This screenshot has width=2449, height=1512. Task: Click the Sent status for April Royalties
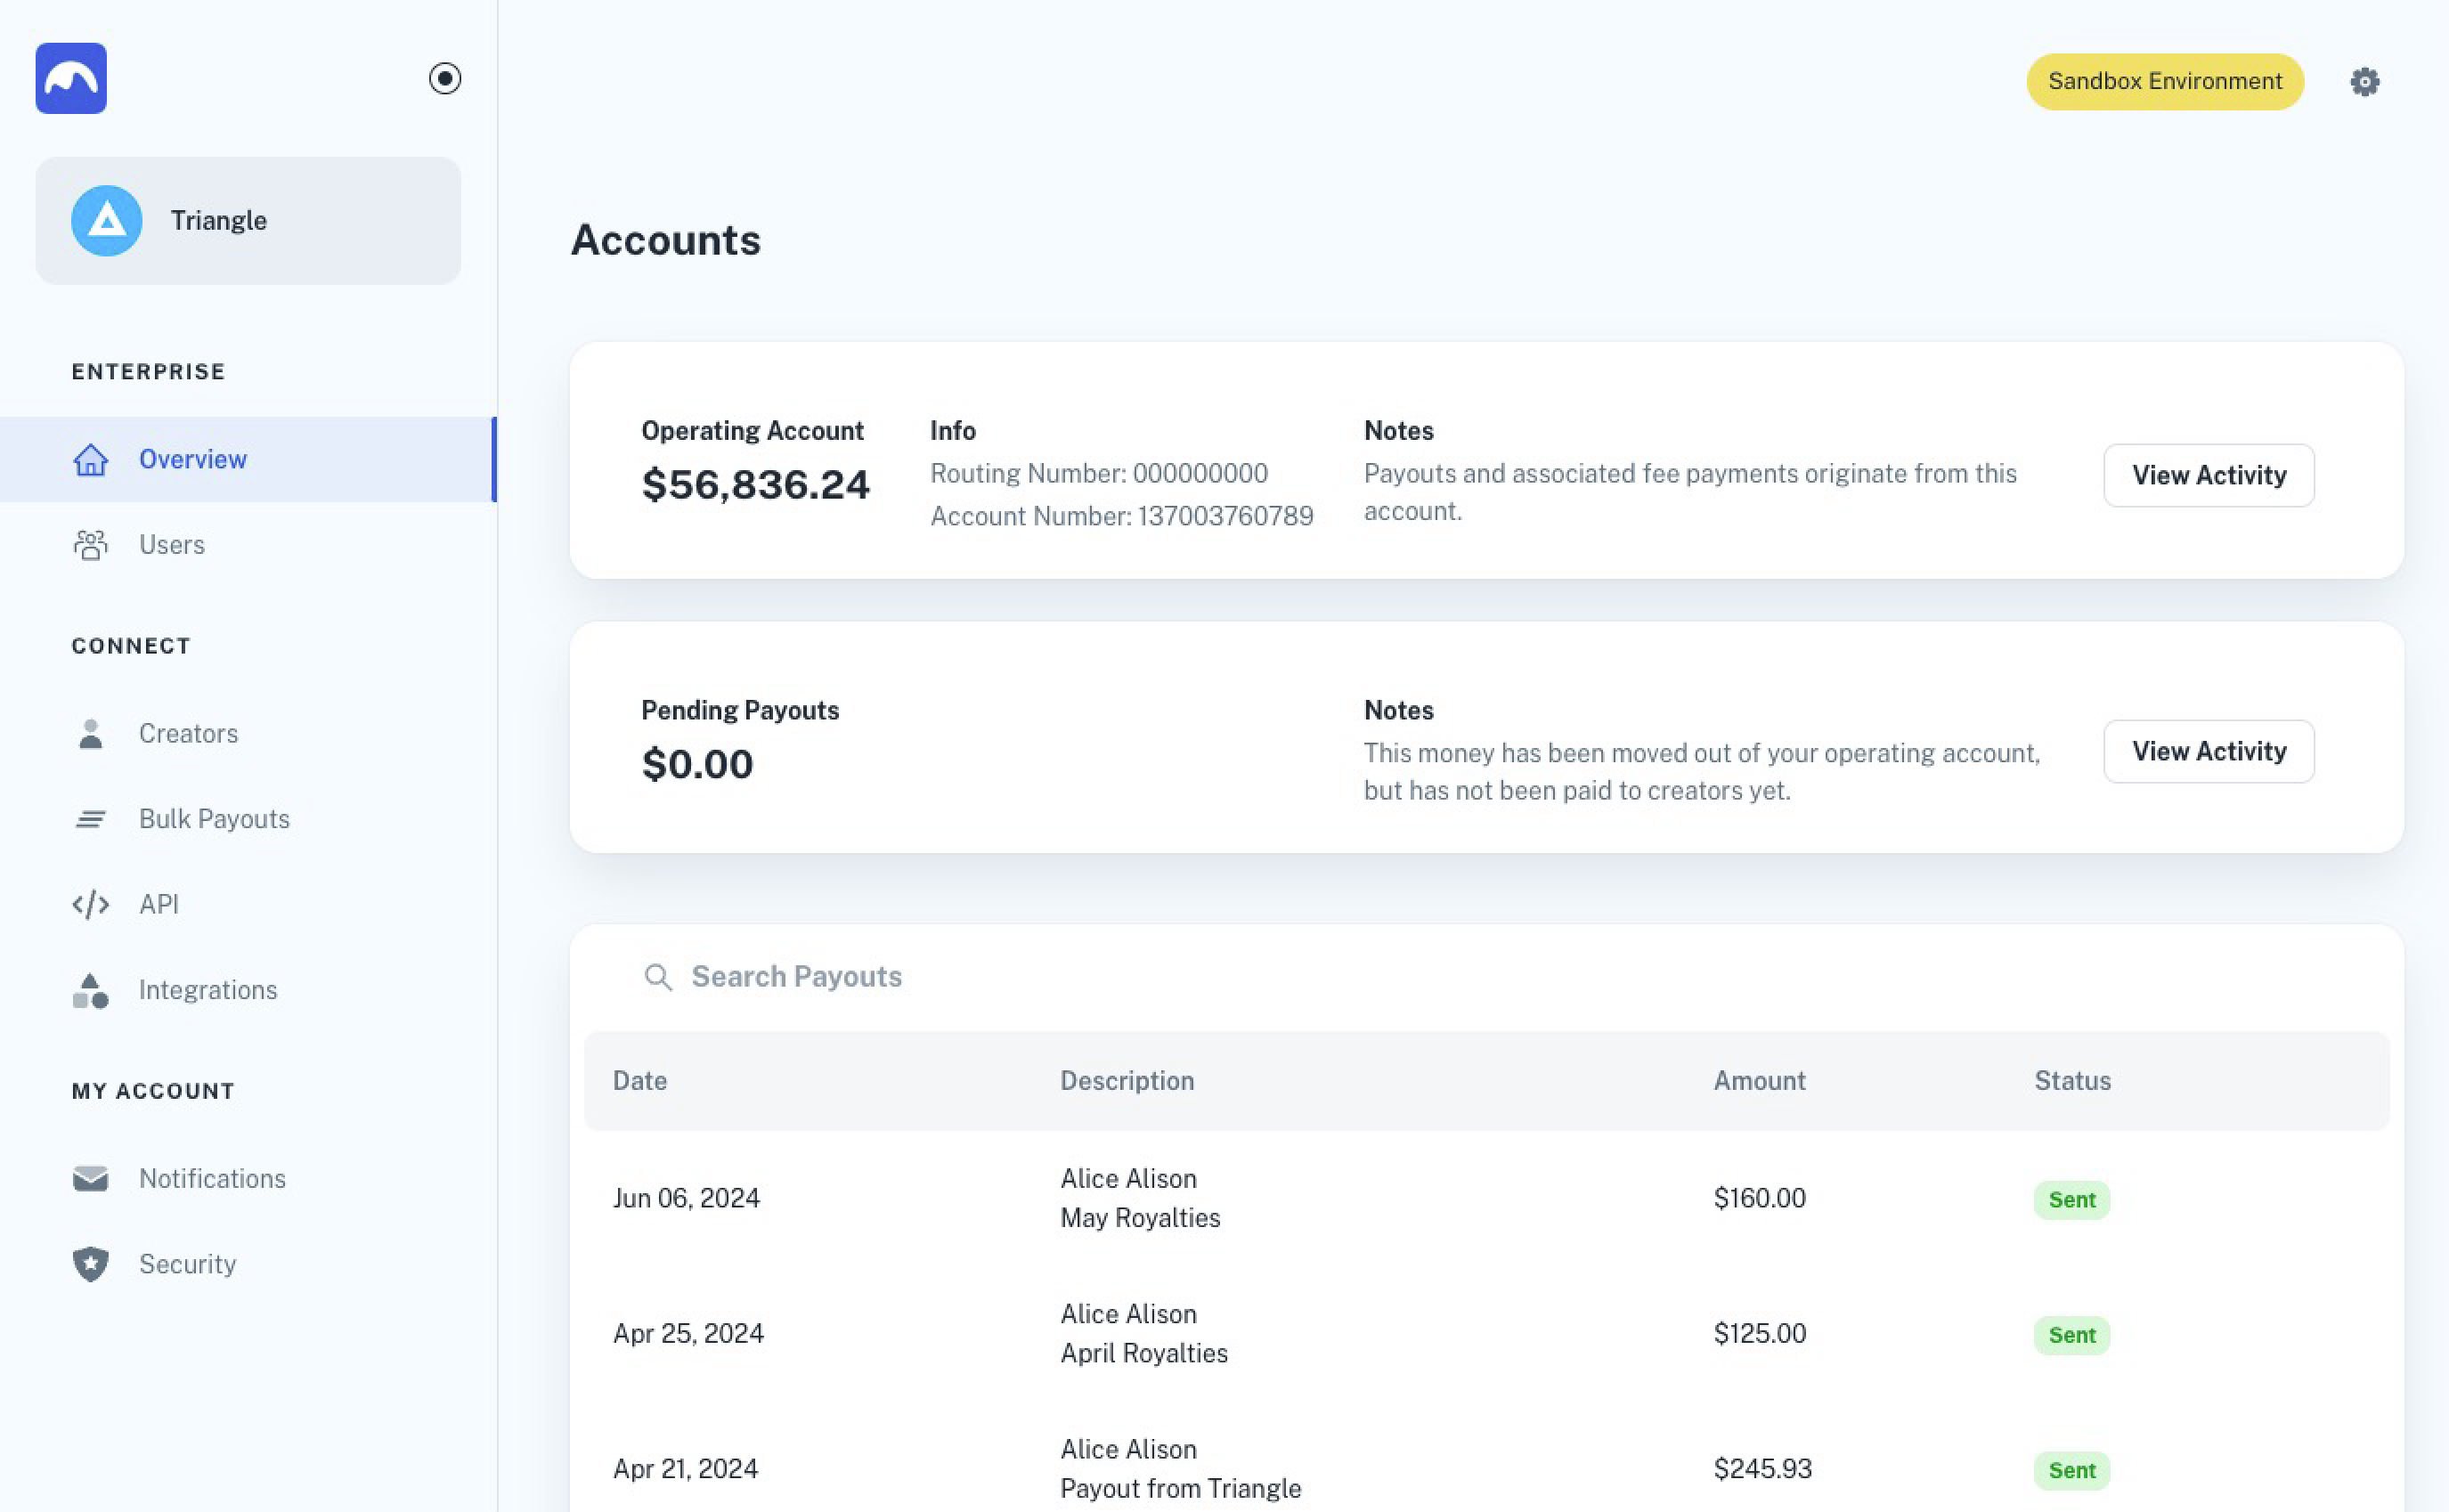pyautogui.click(x=2071, y=1335)
